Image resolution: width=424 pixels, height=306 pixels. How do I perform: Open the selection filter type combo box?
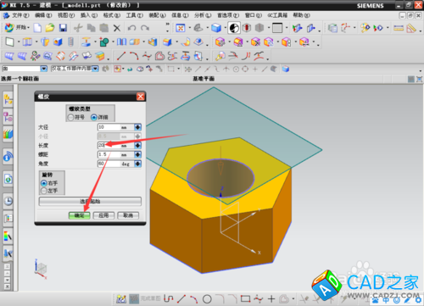25,69
